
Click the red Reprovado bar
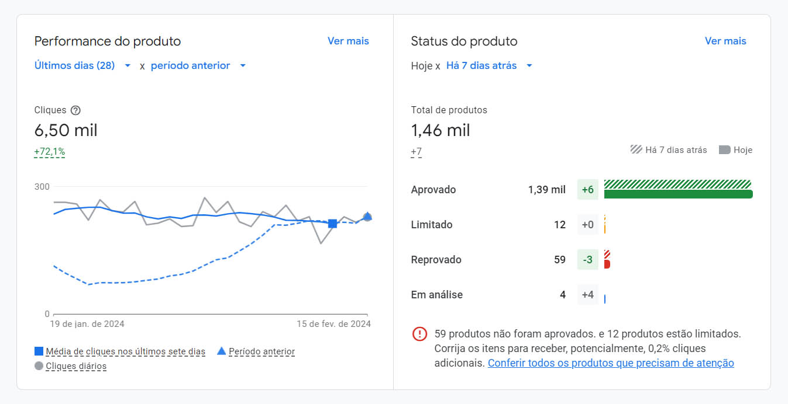(x=607, y=264)
